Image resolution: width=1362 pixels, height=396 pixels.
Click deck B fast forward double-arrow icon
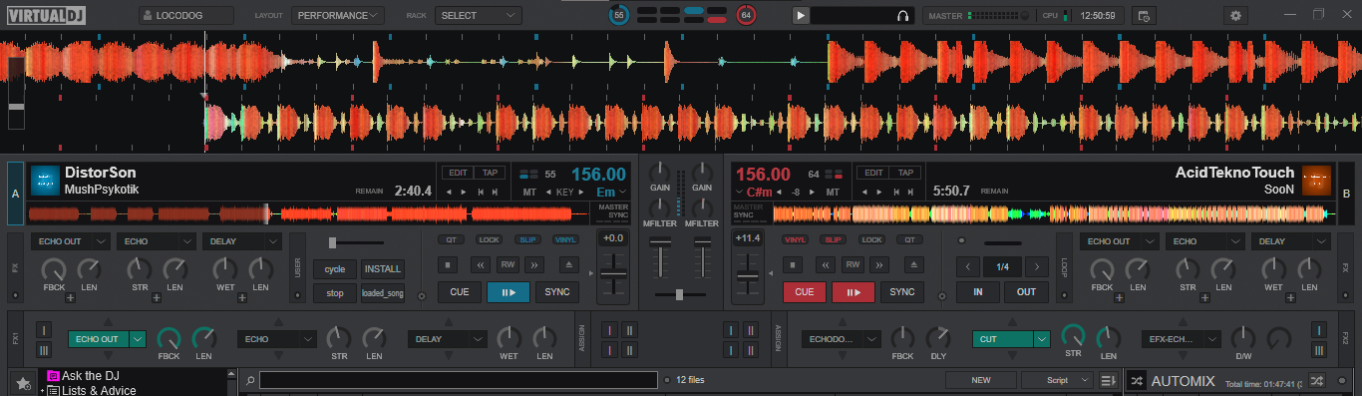point(880,264)
